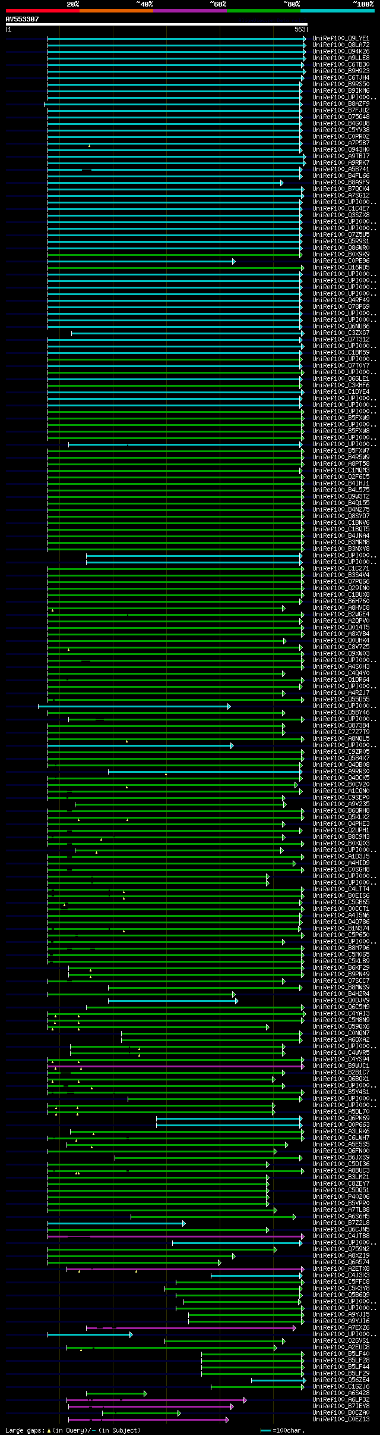Image resolution: width=380 pixels, height=1435 pixels.
Task: Select the hit UniRef100_A4S0H3
Action: pos(341,667)
